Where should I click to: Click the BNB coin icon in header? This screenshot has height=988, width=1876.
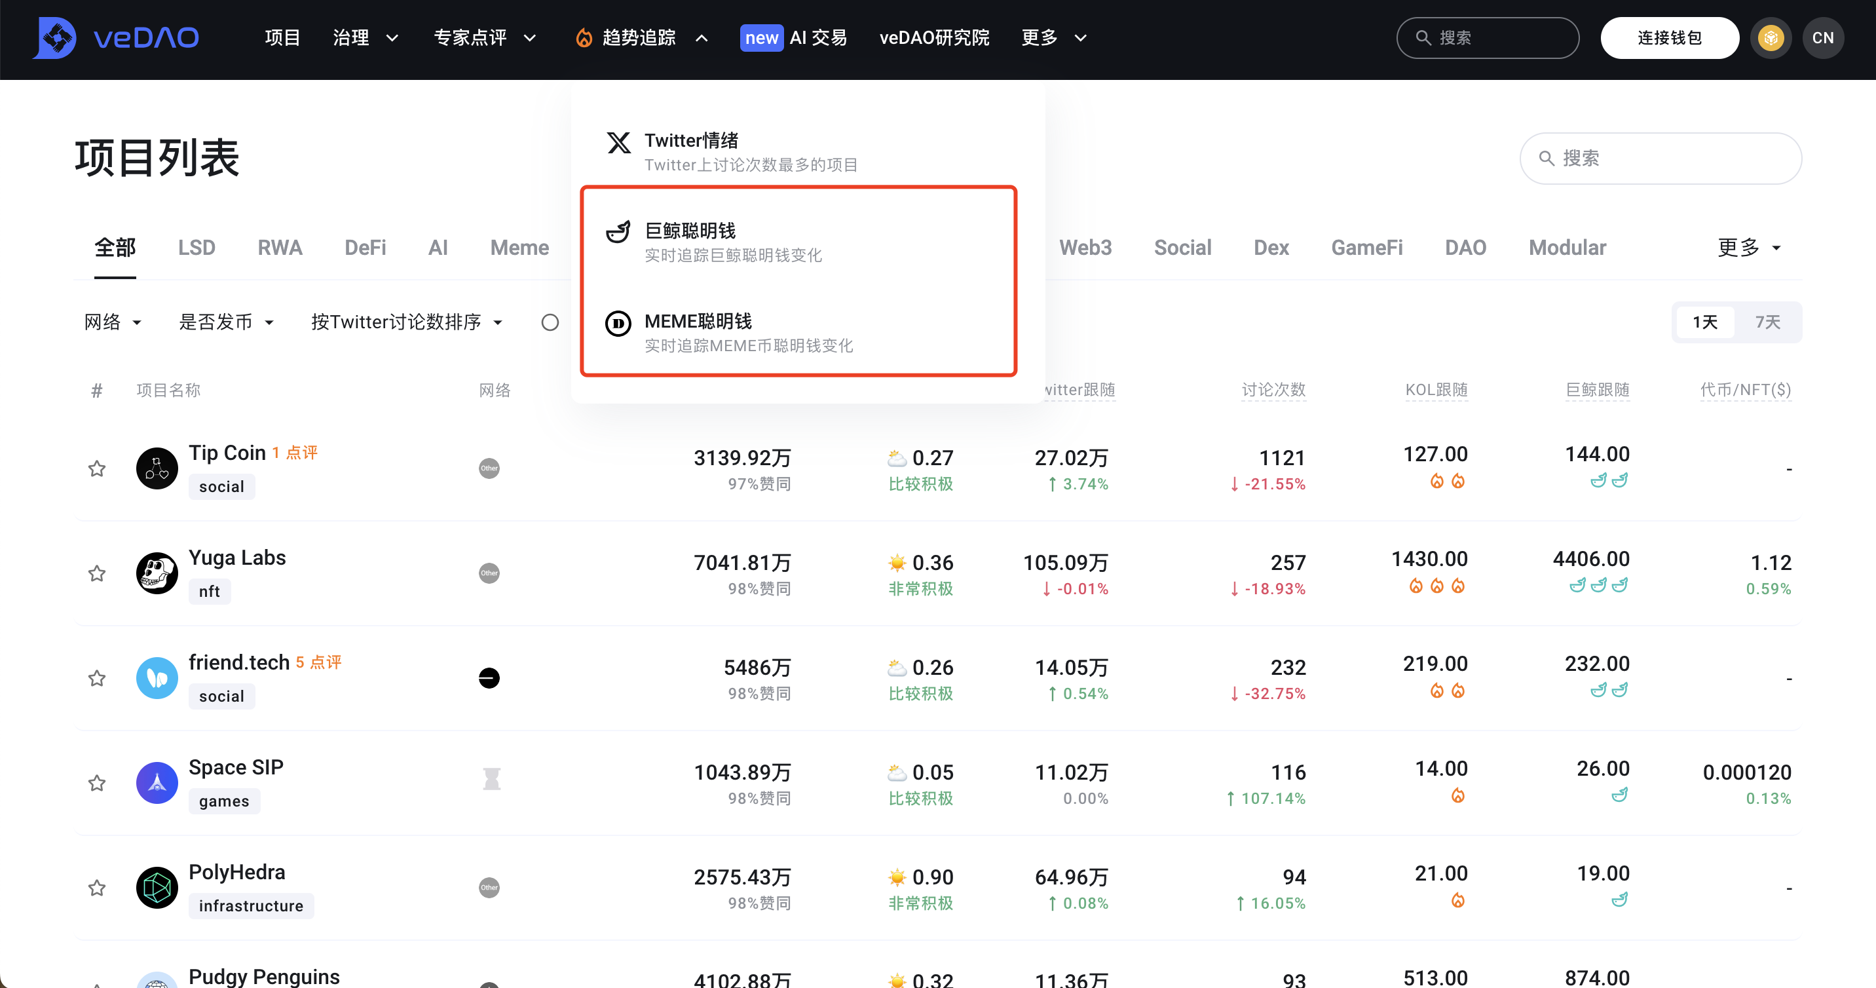(1771, 38)
